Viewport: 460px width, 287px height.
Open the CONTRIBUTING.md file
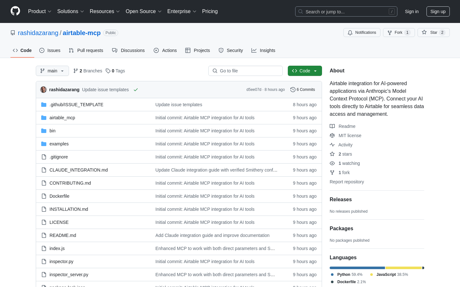click(x=70, y=183)
